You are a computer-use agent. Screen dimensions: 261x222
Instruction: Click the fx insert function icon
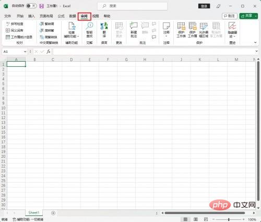49,52
